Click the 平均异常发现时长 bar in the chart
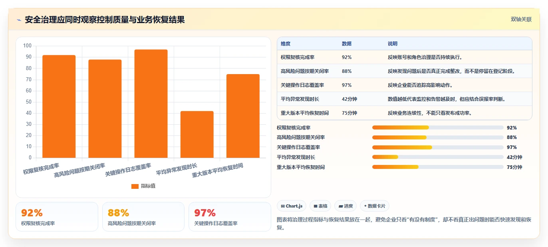548x247 pixels. (x=197, y=134)
